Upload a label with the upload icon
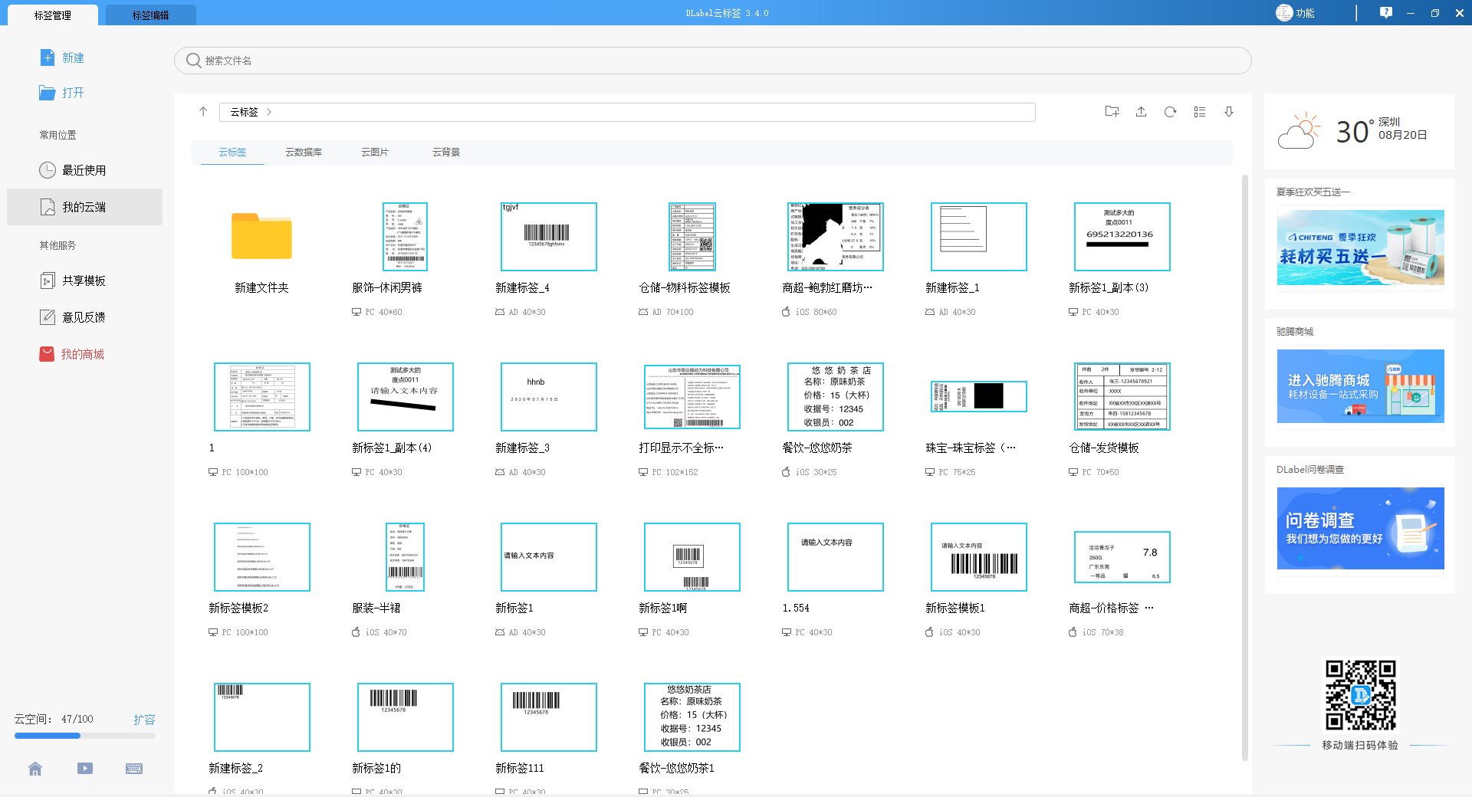1472x797 pixels. 1142,111
